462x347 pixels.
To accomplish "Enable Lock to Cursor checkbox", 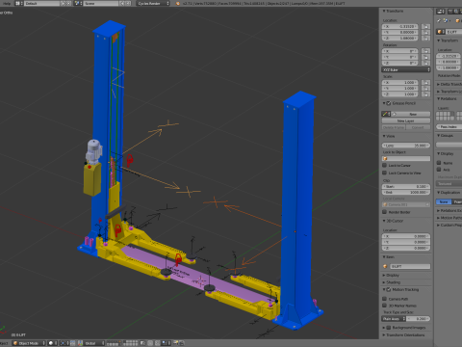I will click(x=385, y=165).
